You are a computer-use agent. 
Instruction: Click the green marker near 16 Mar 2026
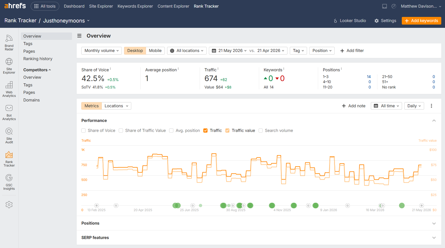pyautogui.click(x=380, y=205)
